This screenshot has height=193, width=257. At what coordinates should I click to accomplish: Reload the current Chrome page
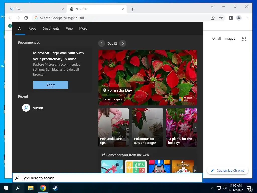point(26,18)
